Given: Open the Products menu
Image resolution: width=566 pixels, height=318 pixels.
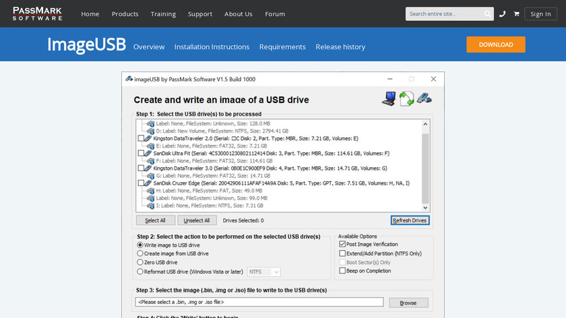Looking at the screenshot, I should coord(125,13).
